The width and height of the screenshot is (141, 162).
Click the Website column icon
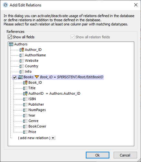click(22, 61)
